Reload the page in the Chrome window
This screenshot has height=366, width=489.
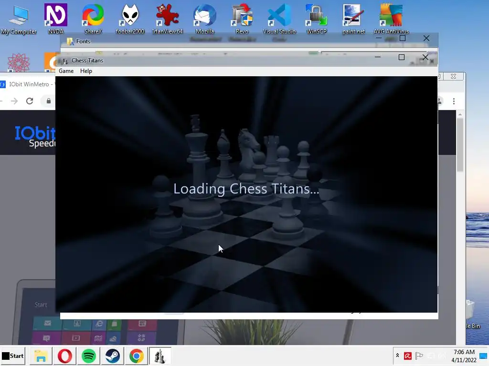[30, 101]
